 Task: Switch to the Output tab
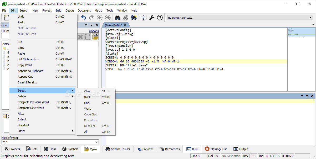[241, 149]
